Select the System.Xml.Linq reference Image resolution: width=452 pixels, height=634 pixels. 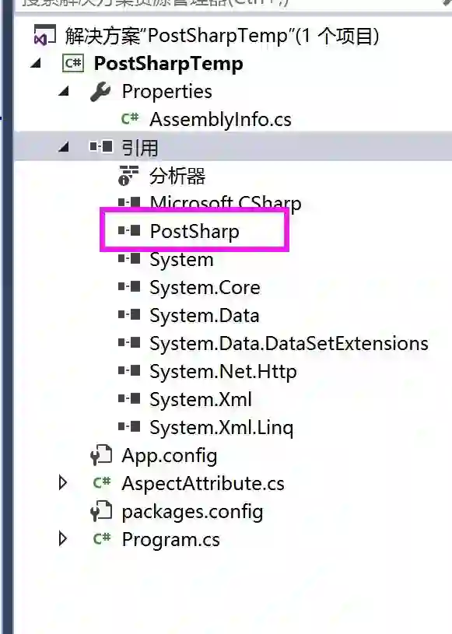(221, 427)
